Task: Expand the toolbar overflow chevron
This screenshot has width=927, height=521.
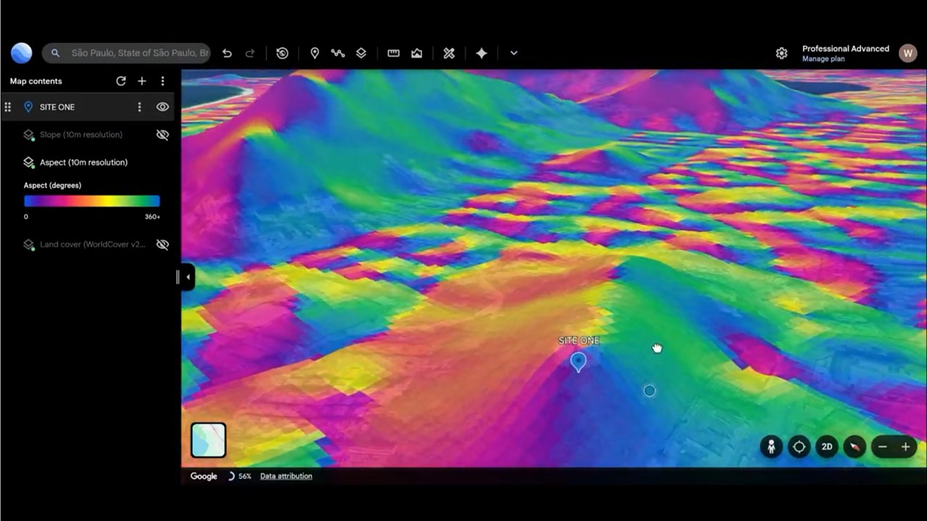Action: (513, 53)
